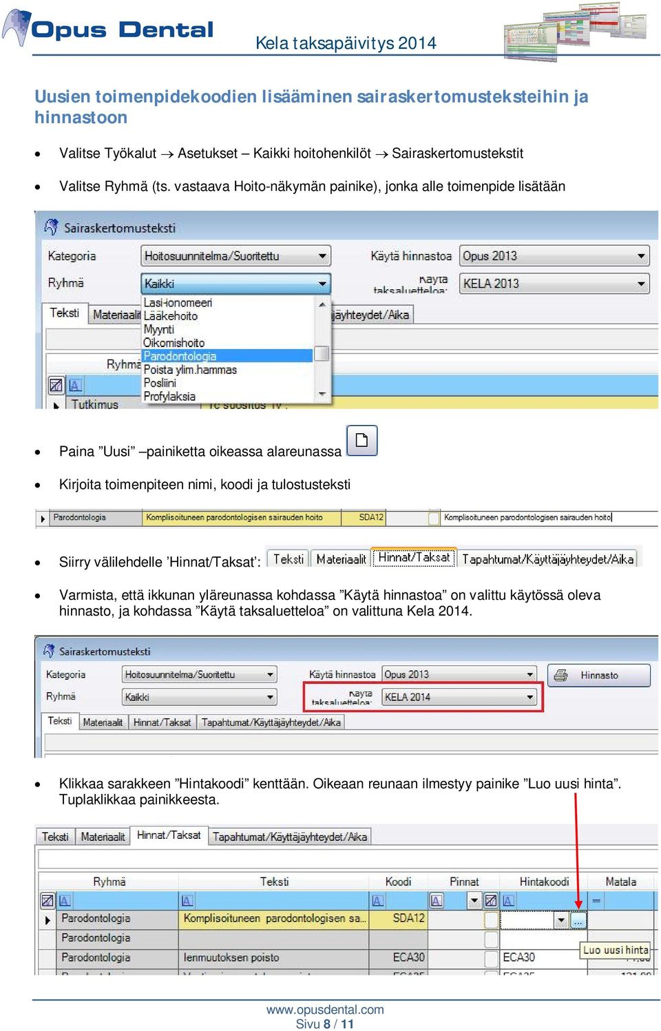Click the Sairaskertomusteksti window icon in middle screenshot
Image resolution: width=661 pixels, height=1031 pixels.
(49, 650)
